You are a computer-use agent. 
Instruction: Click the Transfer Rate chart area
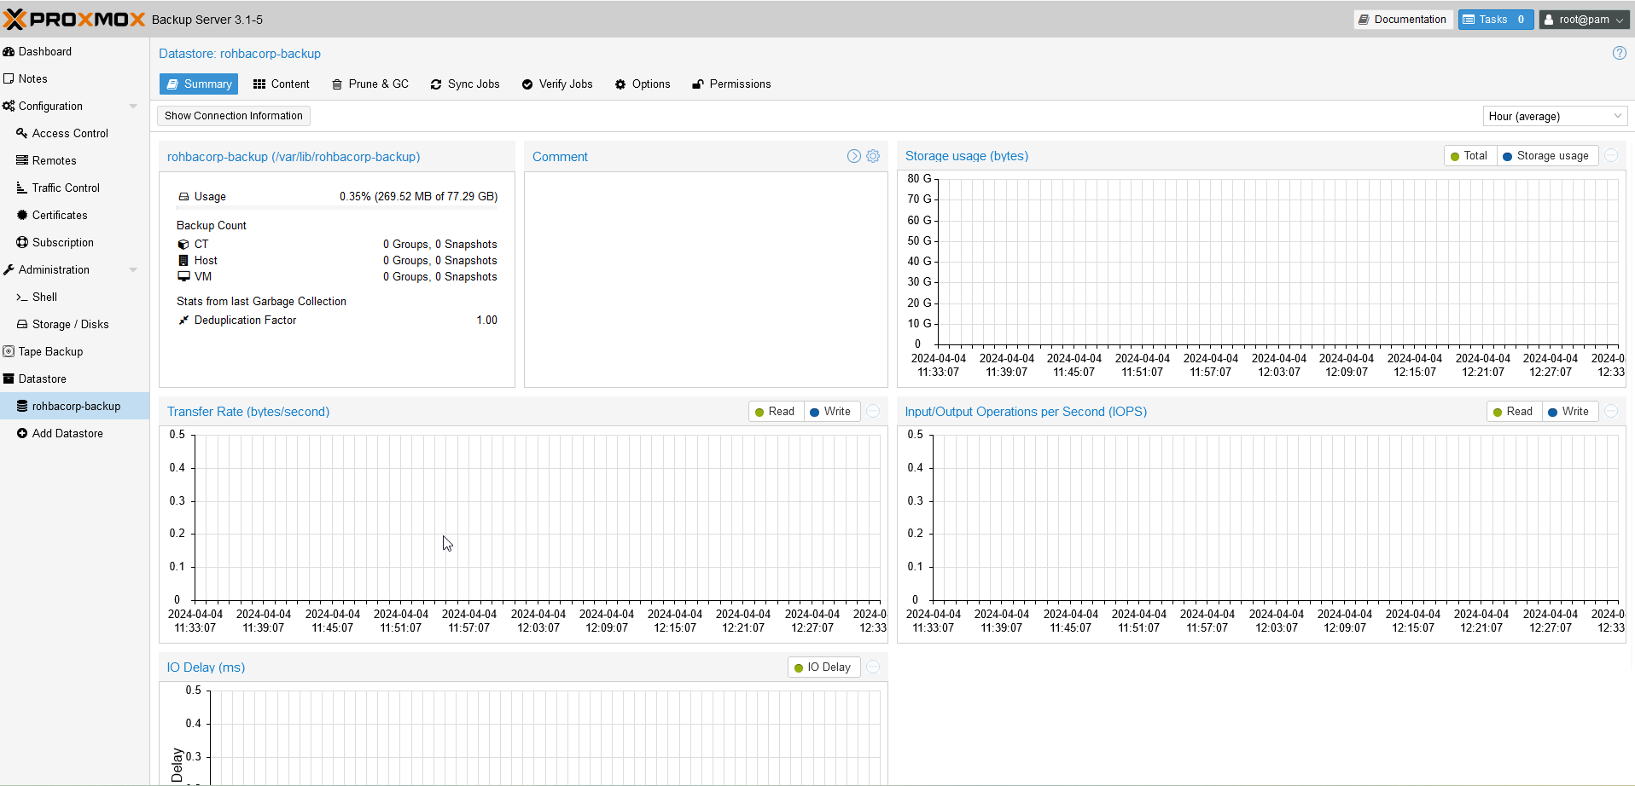click(538, 517)
